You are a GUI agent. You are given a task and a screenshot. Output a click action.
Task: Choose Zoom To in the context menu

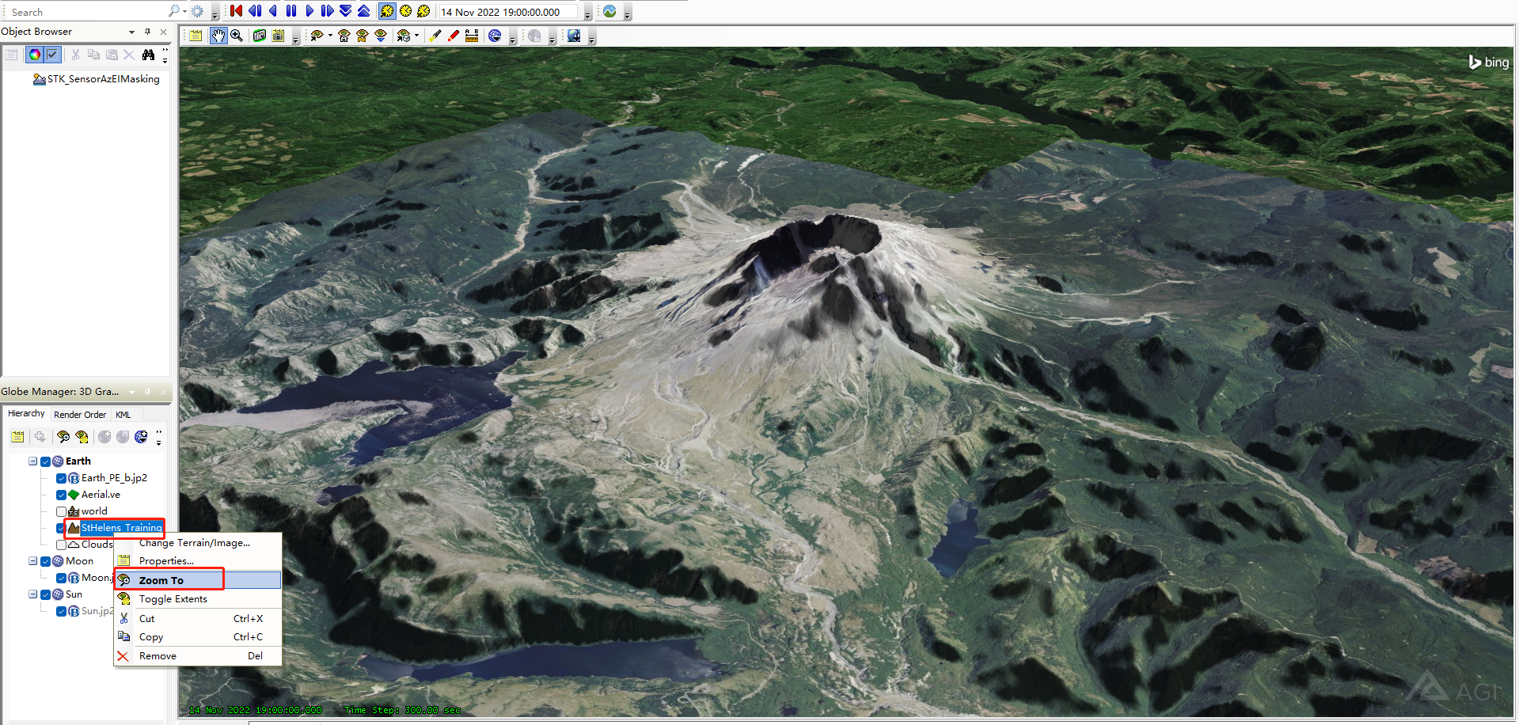pos(161,580)
